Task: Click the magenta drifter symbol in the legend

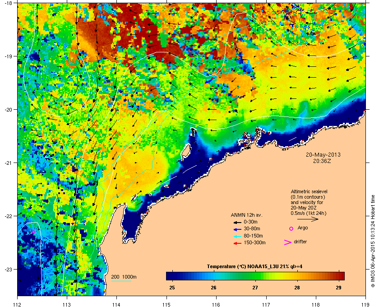Action: coord(287,242)
